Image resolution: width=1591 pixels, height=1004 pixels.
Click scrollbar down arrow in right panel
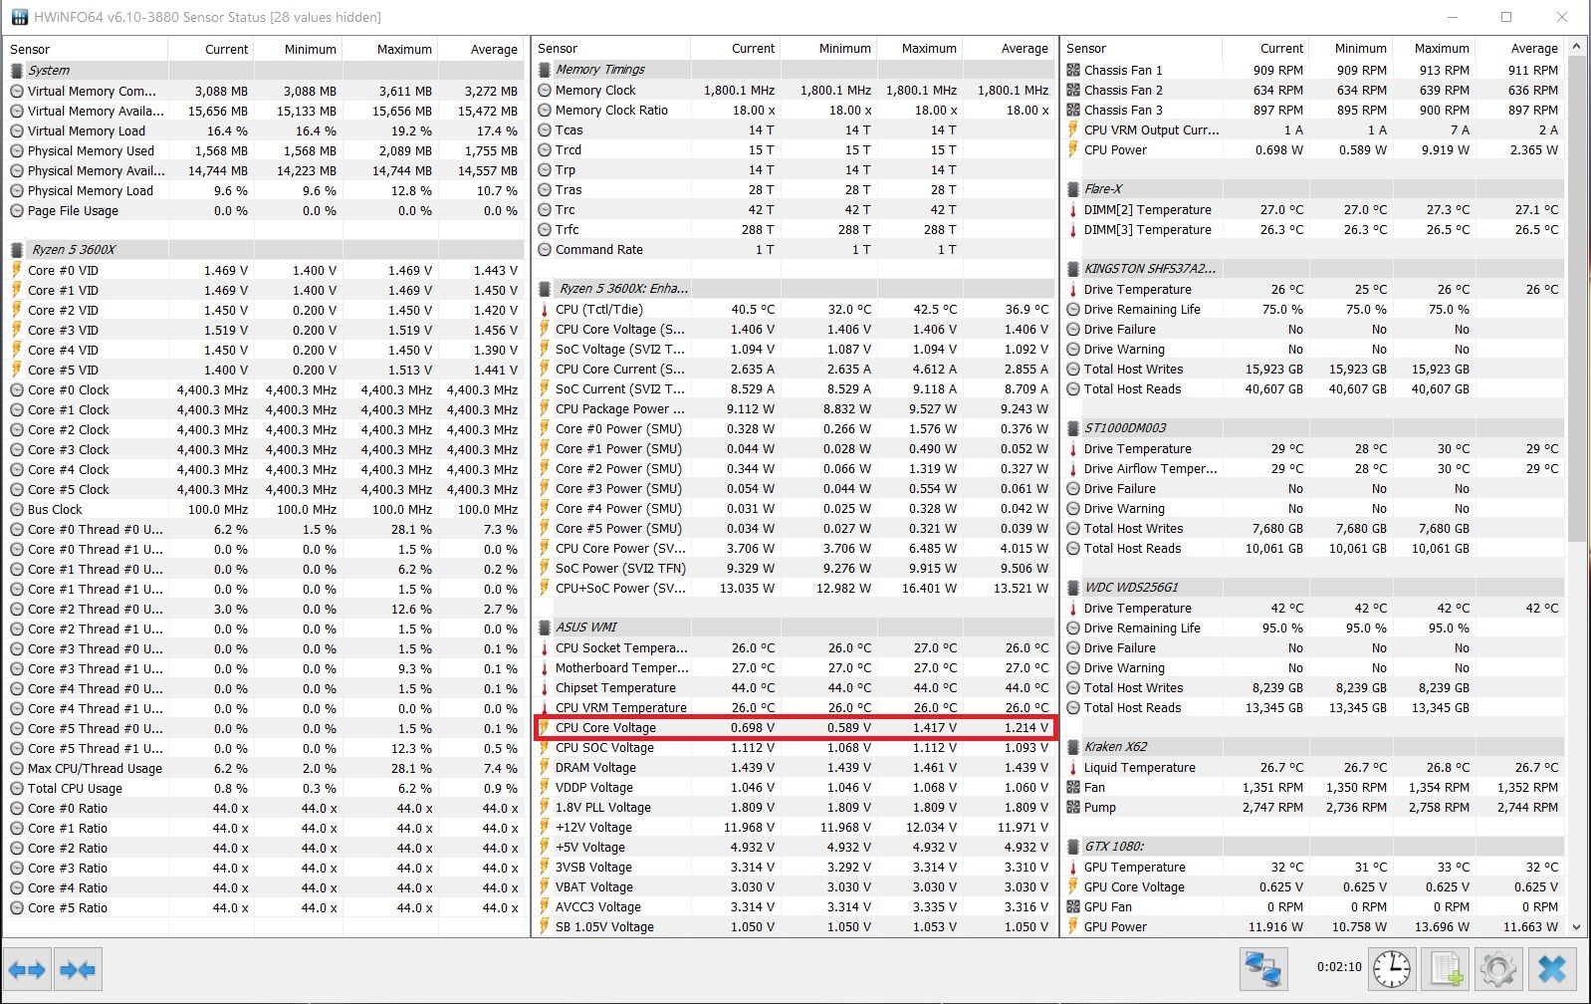(x=1576, y=926)
